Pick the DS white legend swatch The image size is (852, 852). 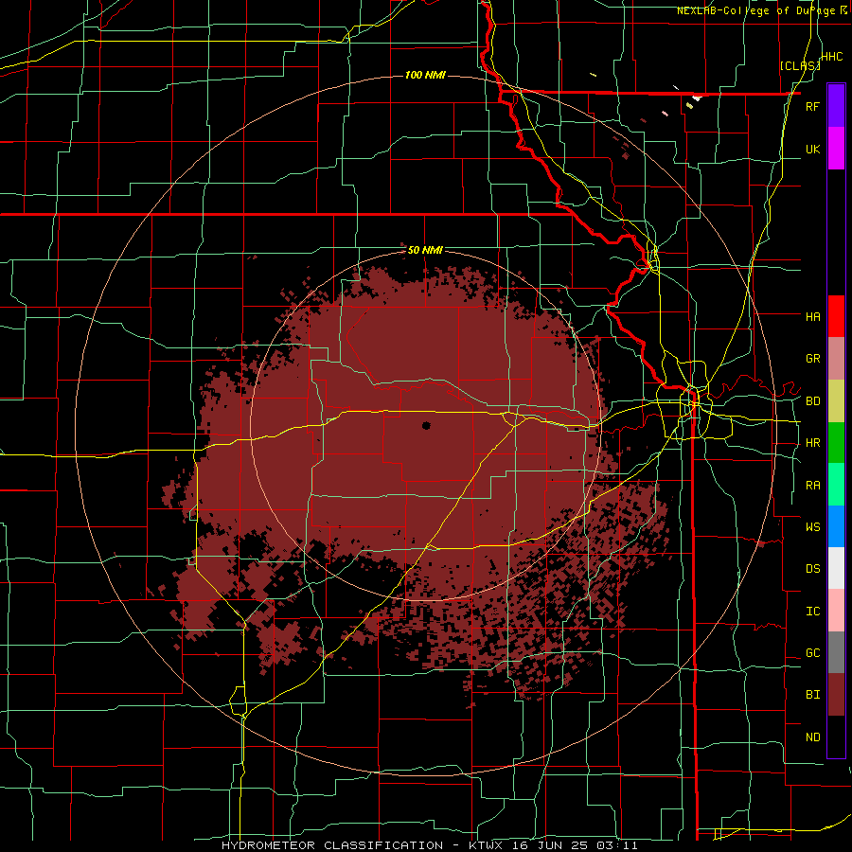(836, 568)
